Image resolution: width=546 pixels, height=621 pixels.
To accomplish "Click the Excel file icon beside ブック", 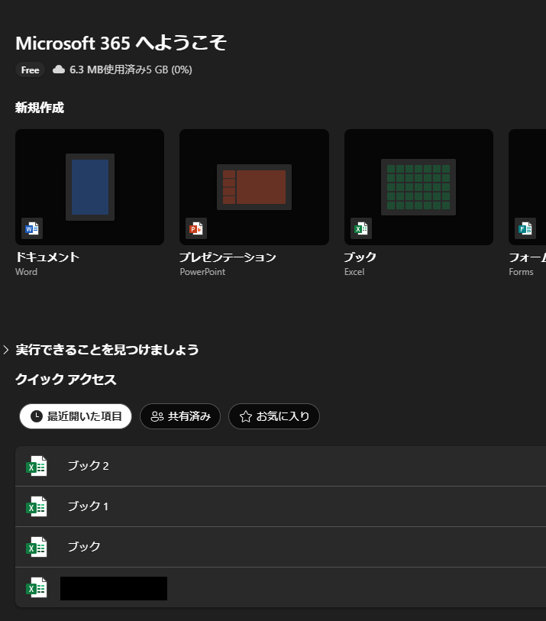I will pyautogui.click(x=37, y=547).
